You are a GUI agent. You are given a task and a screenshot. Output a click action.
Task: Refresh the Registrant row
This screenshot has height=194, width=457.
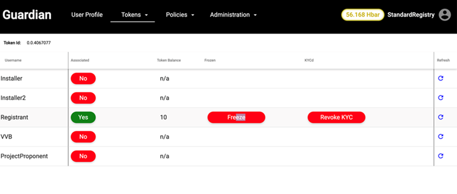pos(441,117)
